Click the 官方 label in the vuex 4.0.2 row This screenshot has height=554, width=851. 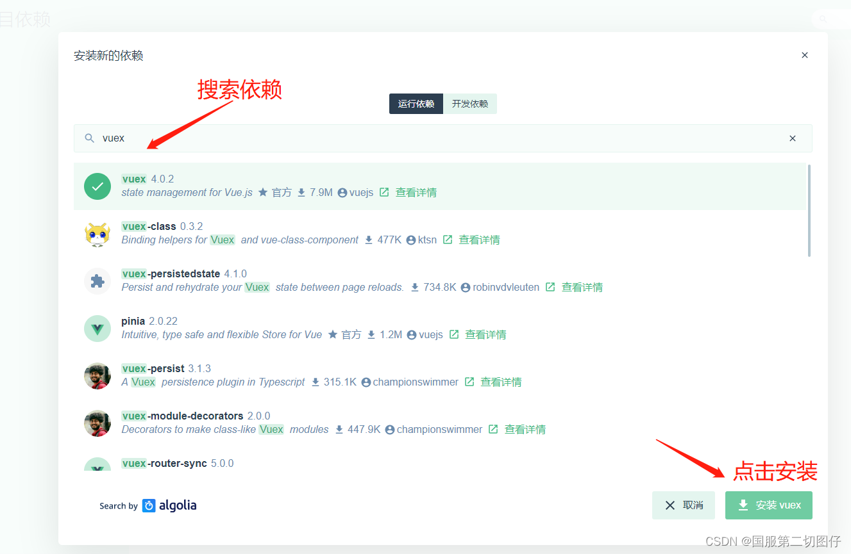coord(282,192)
